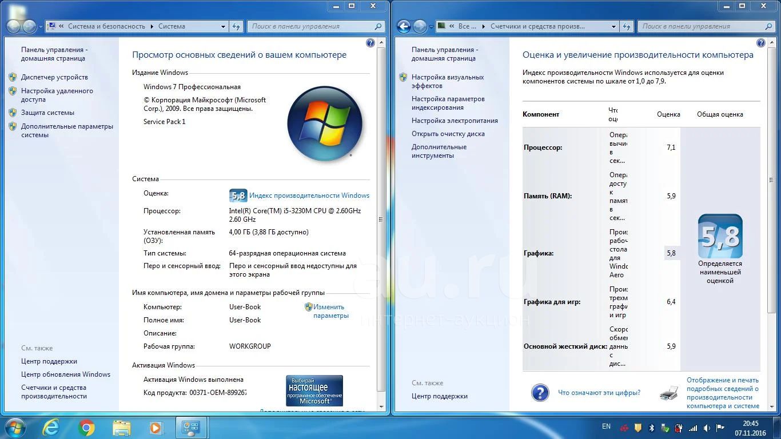Expand arrow after 'Все ...' breadcrumb
781x439 pixels.
point(484,26)
